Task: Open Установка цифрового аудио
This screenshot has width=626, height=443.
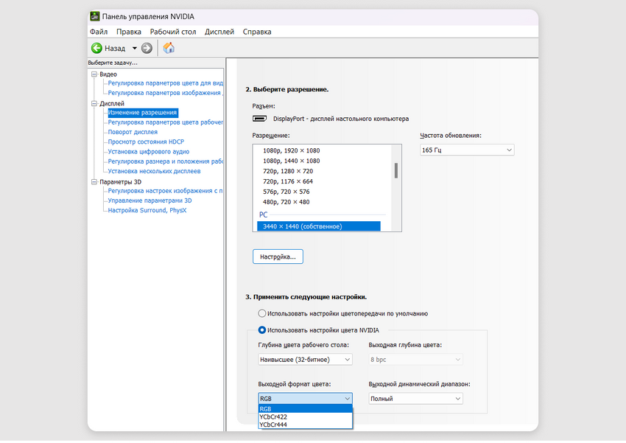Action: tap(149, 151)
